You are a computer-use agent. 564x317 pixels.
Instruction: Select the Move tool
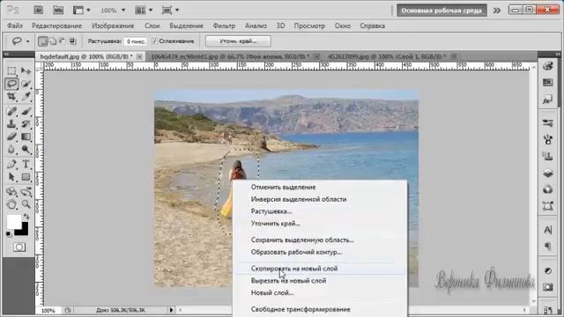point(26,70)
